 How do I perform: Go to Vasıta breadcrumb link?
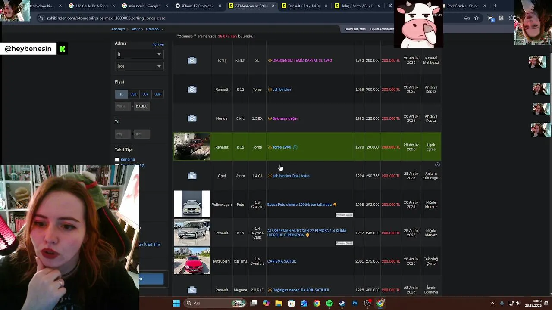pyautogui.click(x=136, y=29)
